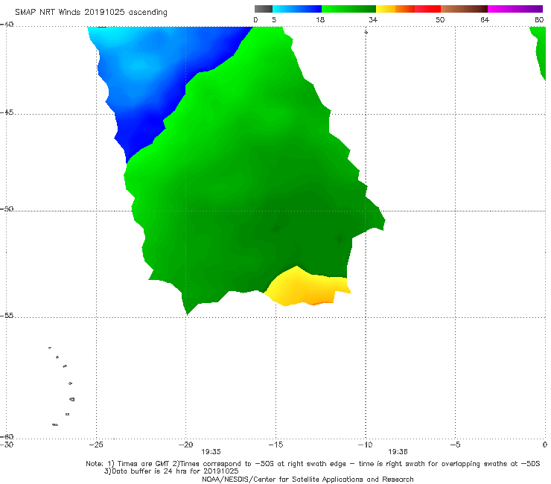551x484 pixels.
Task: Click the 'NOAA/NESDIS/Center for Satellite Applications and Research' credit
Action: point(308,479)
